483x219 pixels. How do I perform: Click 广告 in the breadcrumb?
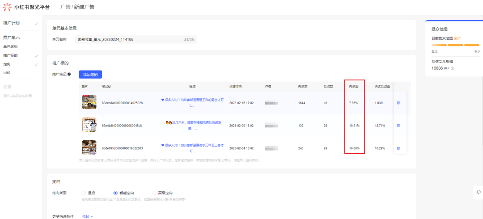(x=65, y=7)
